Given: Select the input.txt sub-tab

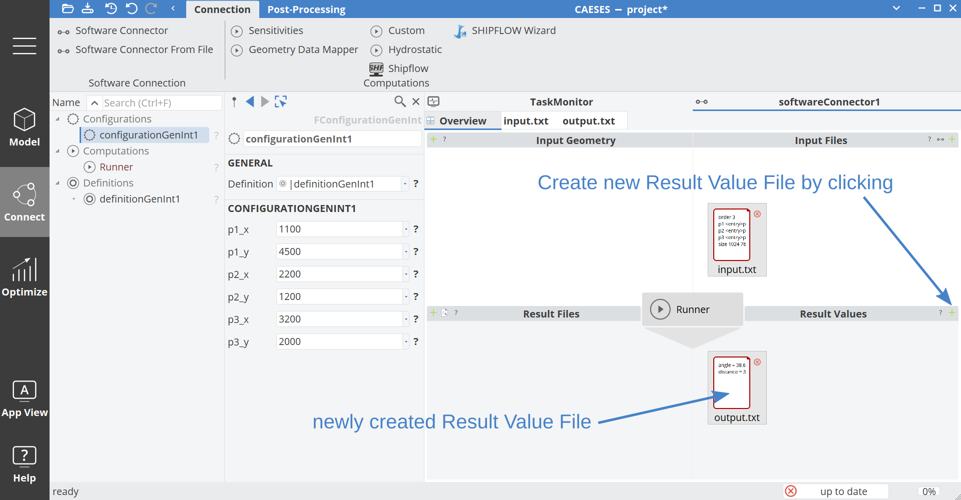Looking at the screenshot, I should pyautogui.click(x=526, y=121).
